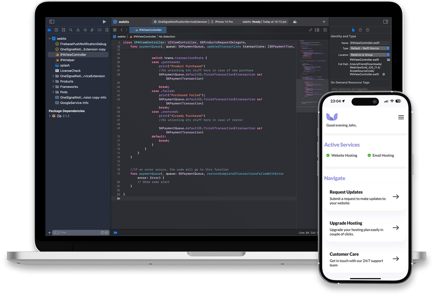Open the Symbol navigator icon
The height and width of the screenshot is (305, 442).
click(x=64, y=30)
